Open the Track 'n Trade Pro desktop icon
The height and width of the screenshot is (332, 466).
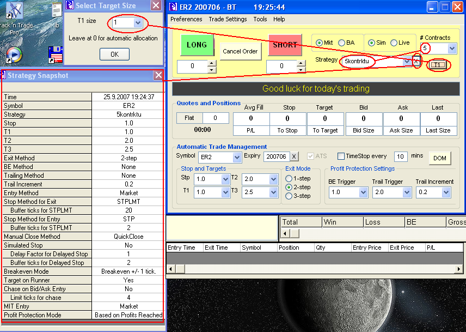[x=15, y=12]
